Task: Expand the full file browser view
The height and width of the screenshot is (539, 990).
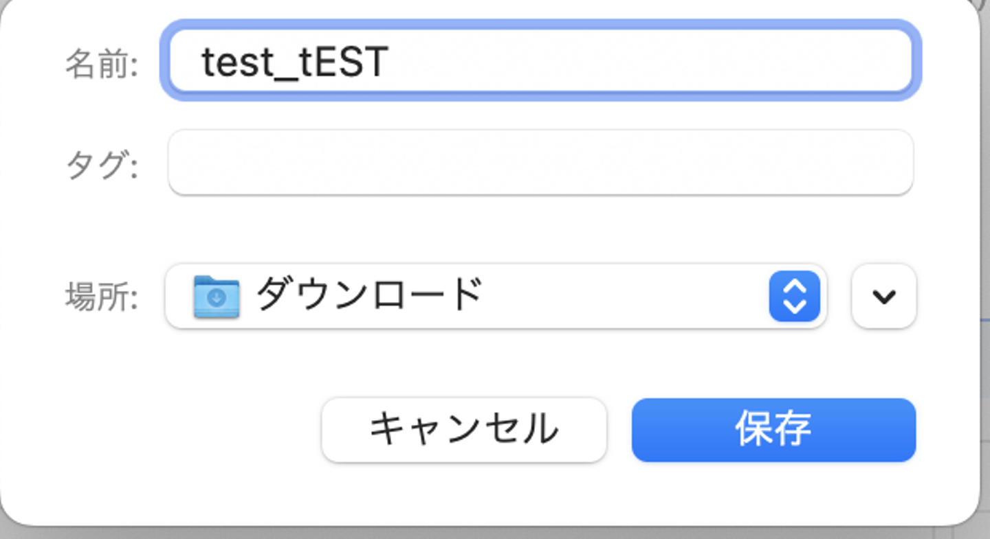Action: coord(883,297)
